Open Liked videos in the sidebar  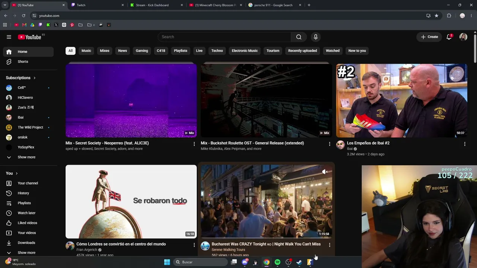point(28,223)
